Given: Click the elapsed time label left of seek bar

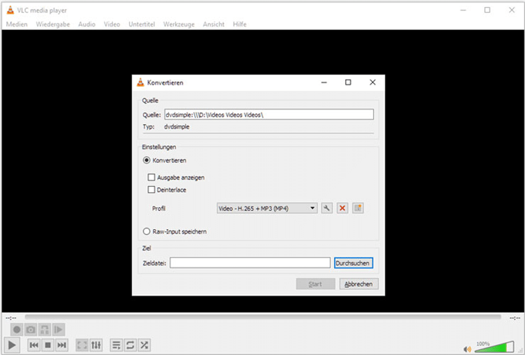Looking at the screenshot, I should click(11, 318).
